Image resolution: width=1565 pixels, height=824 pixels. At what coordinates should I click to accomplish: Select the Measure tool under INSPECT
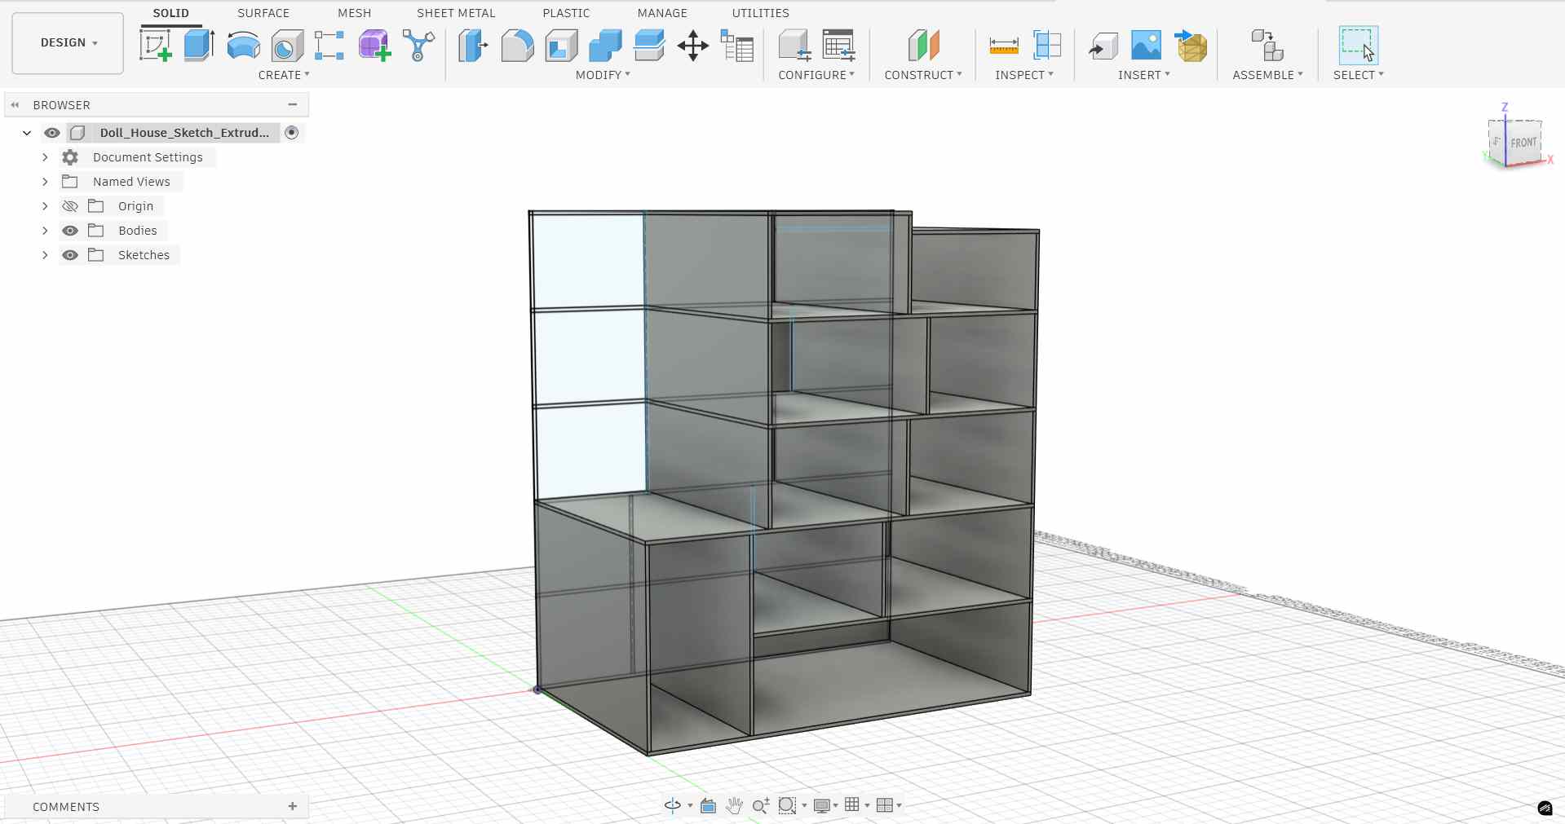pos(1003,46)
